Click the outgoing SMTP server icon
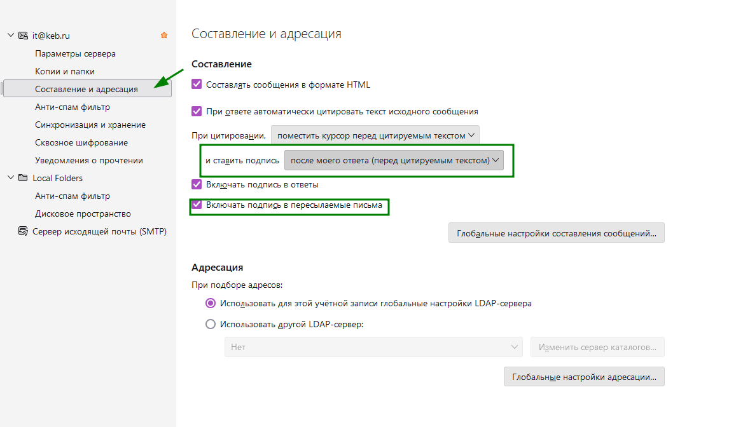 [x=23, y=231]
